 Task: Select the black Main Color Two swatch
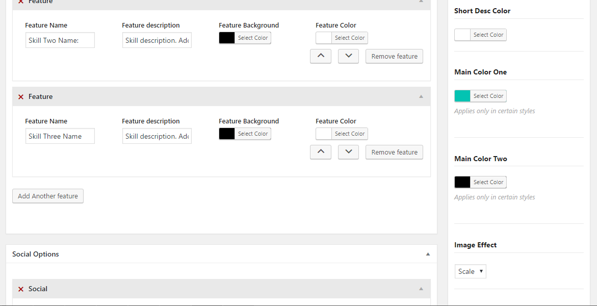[x=462, y=182]
